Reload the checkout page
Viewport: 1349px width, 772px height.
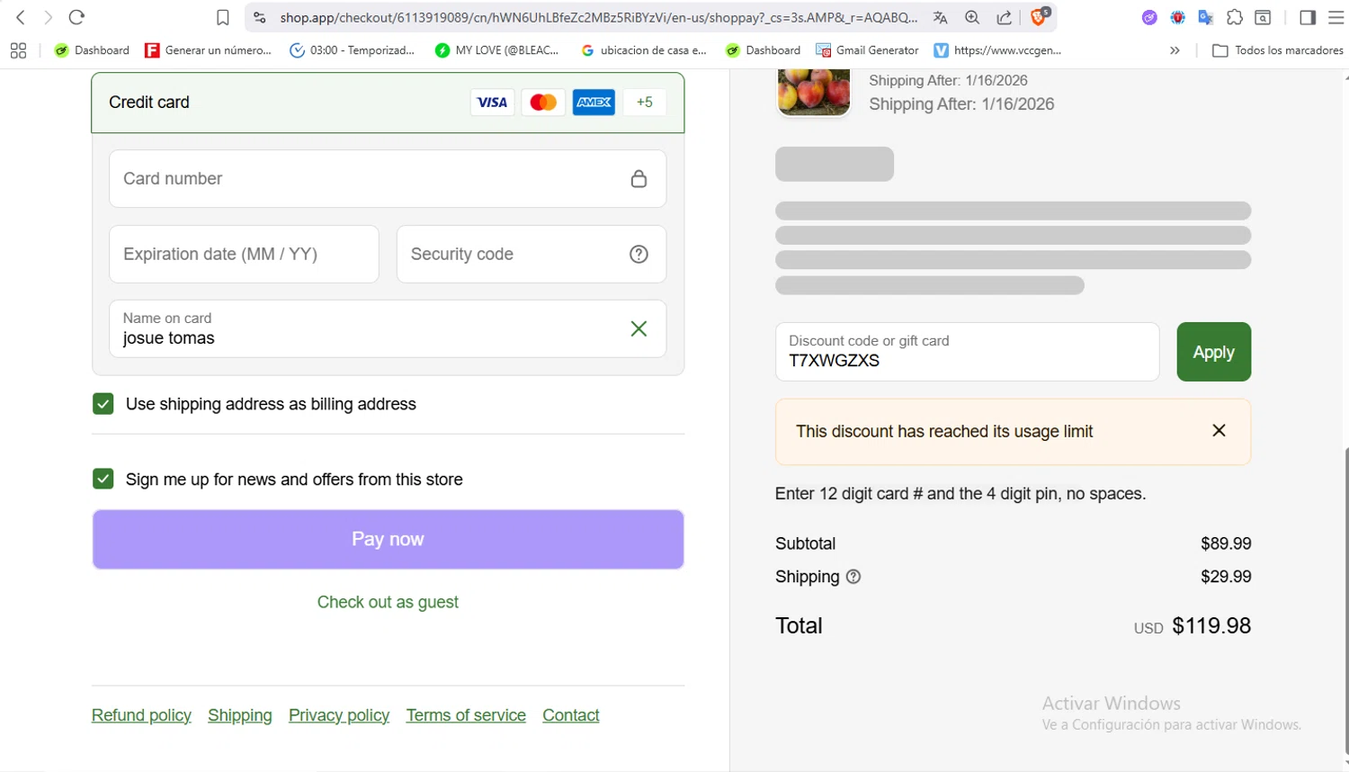(x=76, y=17)
